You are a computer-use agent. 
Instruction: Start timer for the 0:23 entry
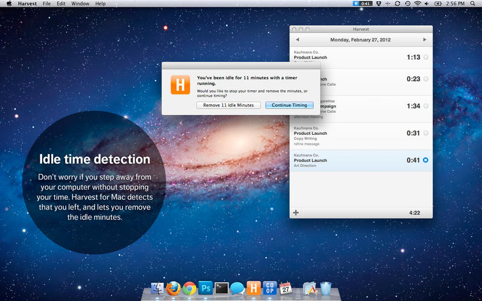click(425, 79)
